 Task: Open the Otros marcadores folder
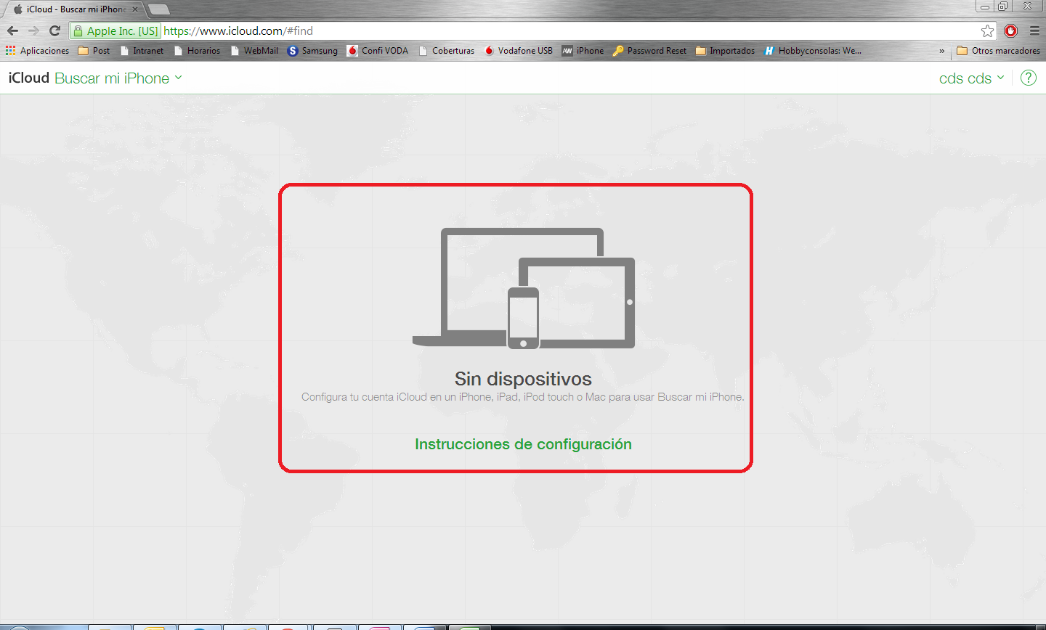coord(998,51)
